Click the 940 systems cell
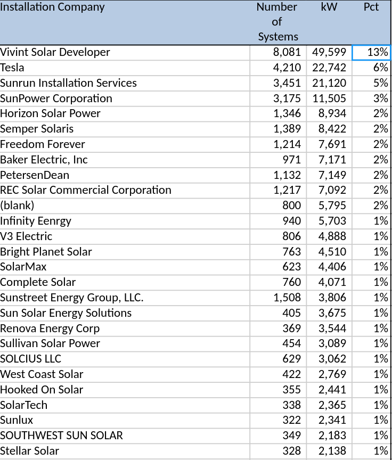The width and height of the screenshot is (392, 460). coord(278,221)
